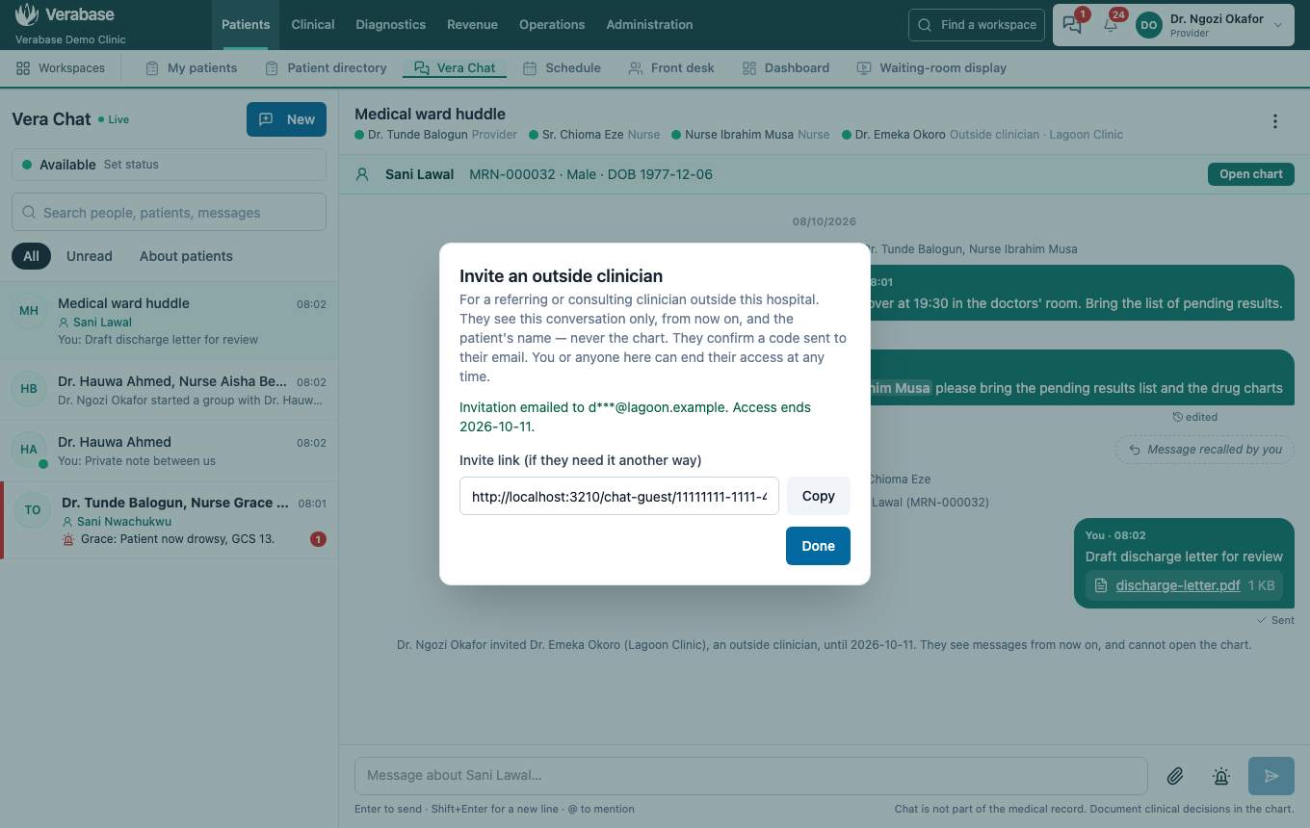Click the attach file paperclip icon
This screenshot has height=828, width=1310.
[1175, 776]
